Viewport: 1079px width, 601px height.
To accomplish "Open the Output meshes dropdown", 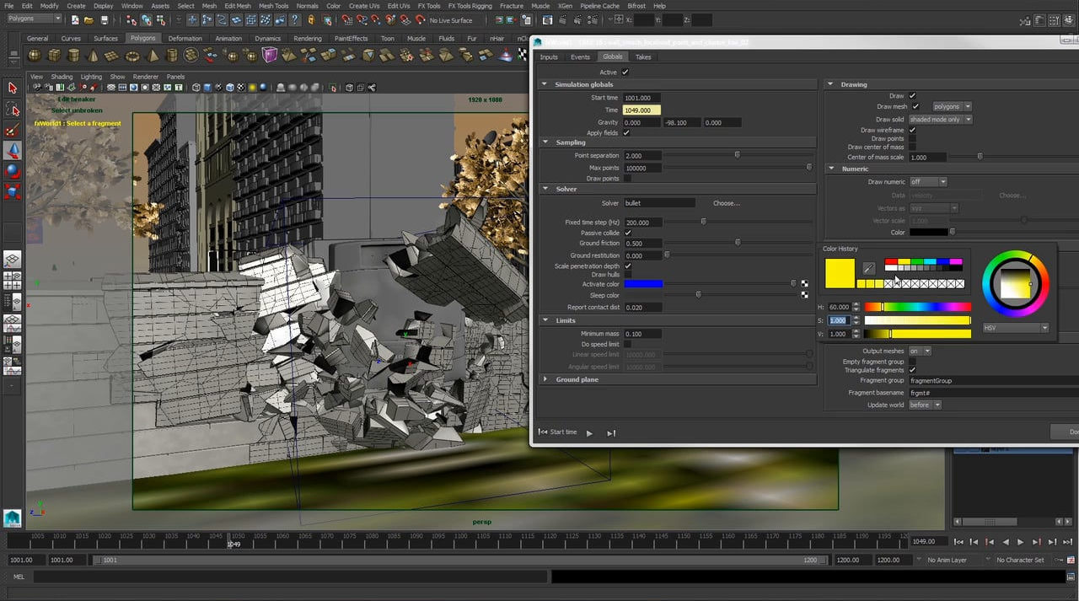I will coord(920,351).
